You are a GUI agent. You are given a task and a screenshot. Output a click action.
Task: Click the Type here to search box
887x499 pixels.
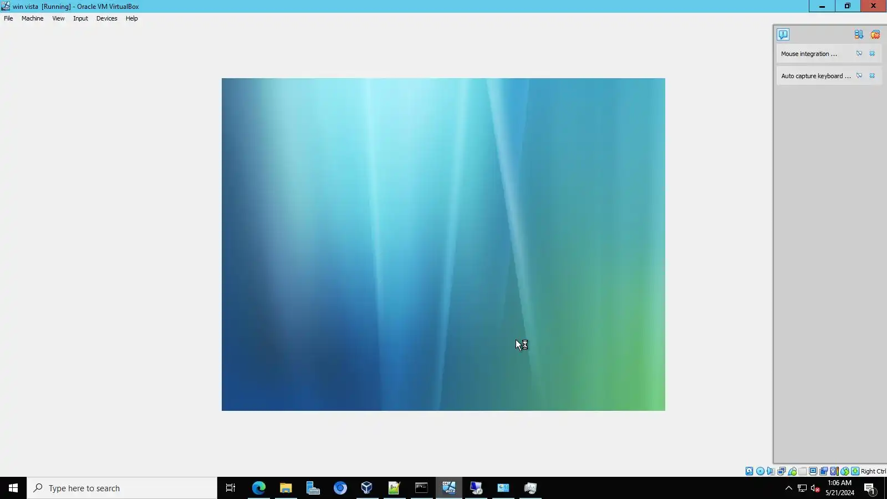(x=122, y=488)
